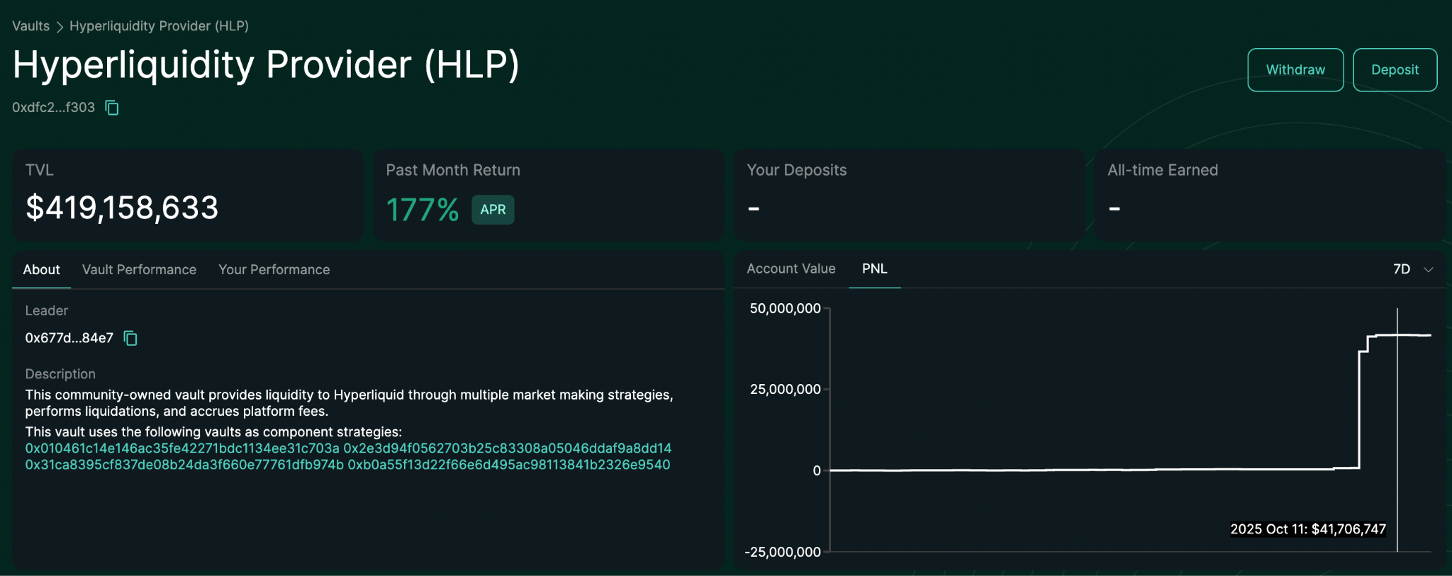The height and width of the screenshot is (576, 1452).
Task: Open the Vault Performance tab
Action: pos(139,269)
